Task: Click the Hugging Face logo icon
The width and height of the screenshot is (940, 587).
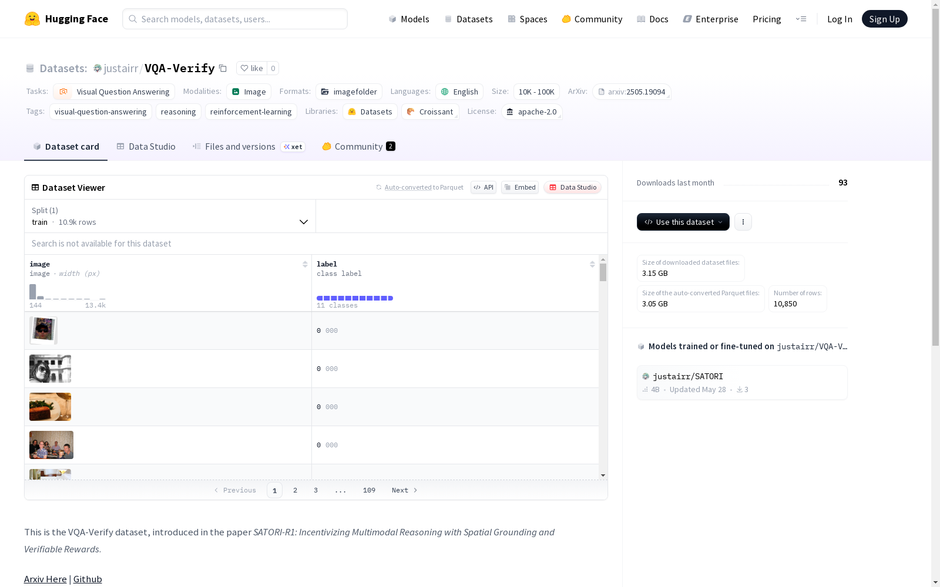Action: click(32, 19)
